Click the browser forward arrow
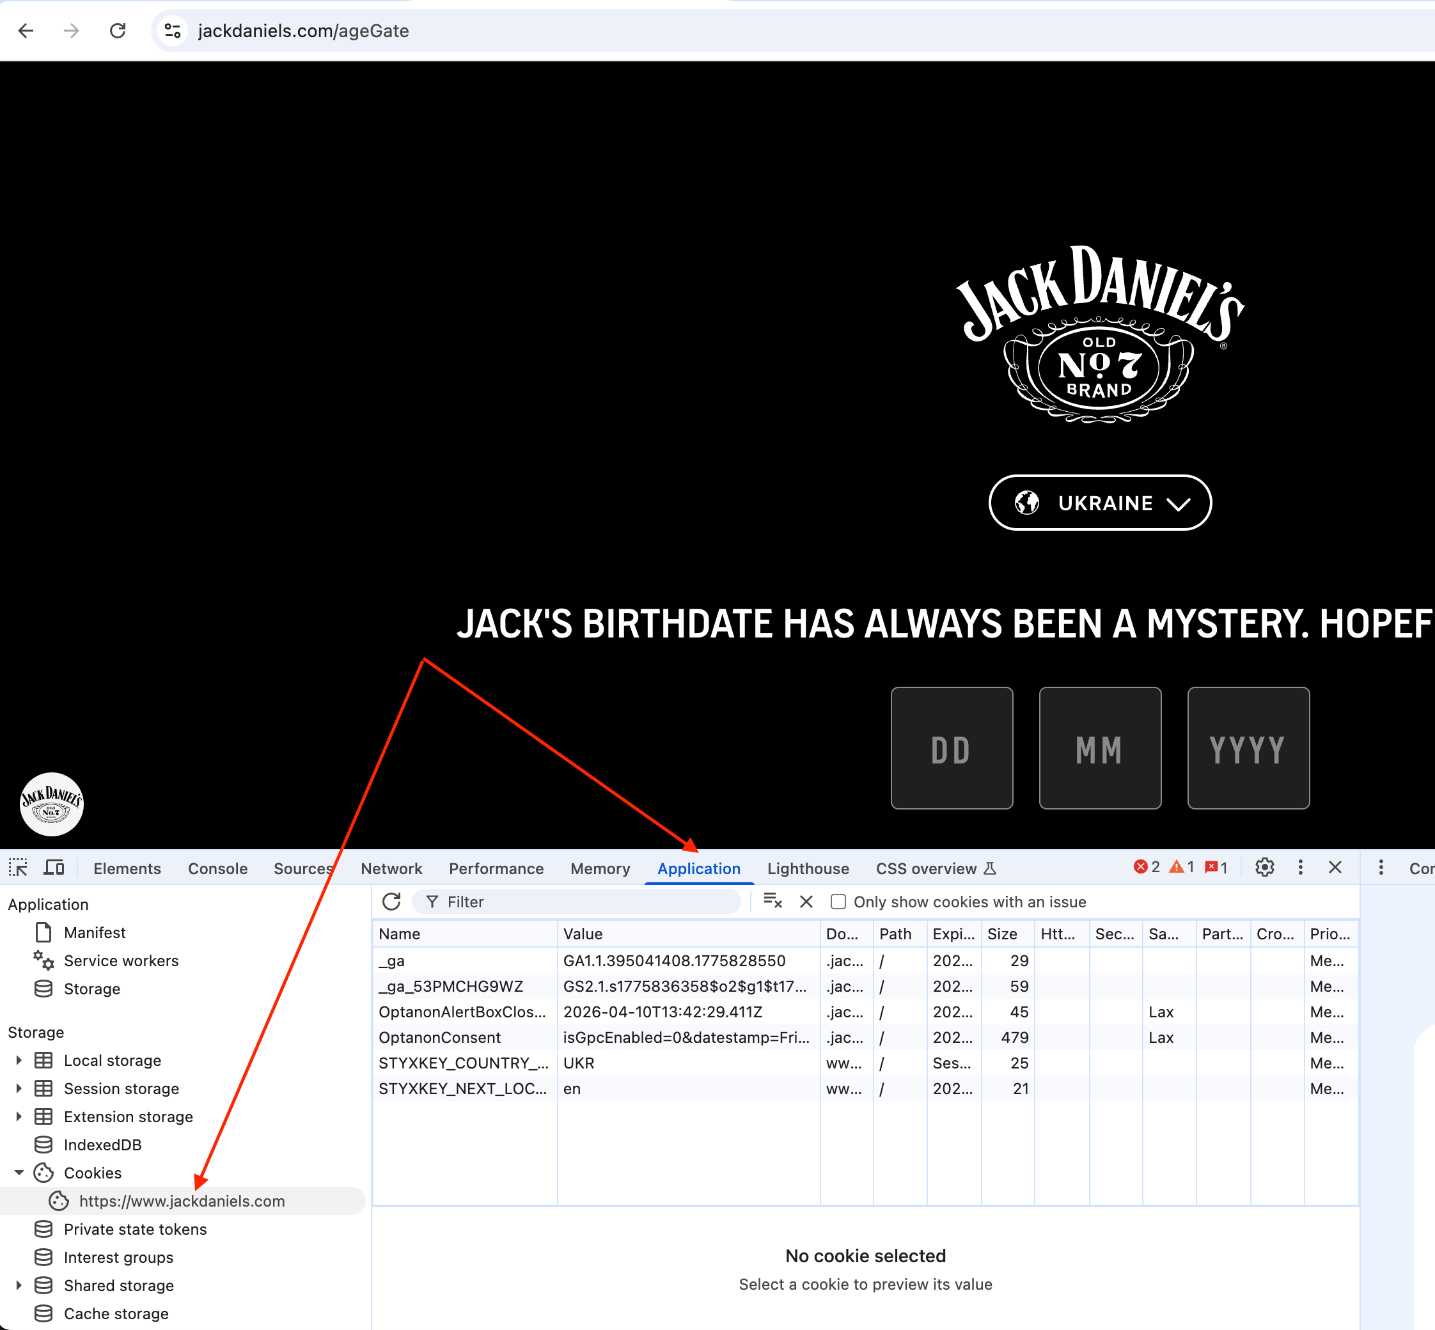The image size is (1435, 1330). pos(71,31)
